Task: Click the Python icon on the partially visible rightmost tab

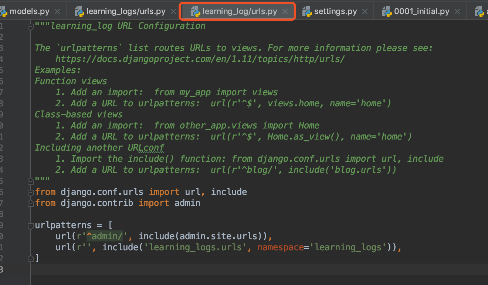Action: (x=479, y=11)
